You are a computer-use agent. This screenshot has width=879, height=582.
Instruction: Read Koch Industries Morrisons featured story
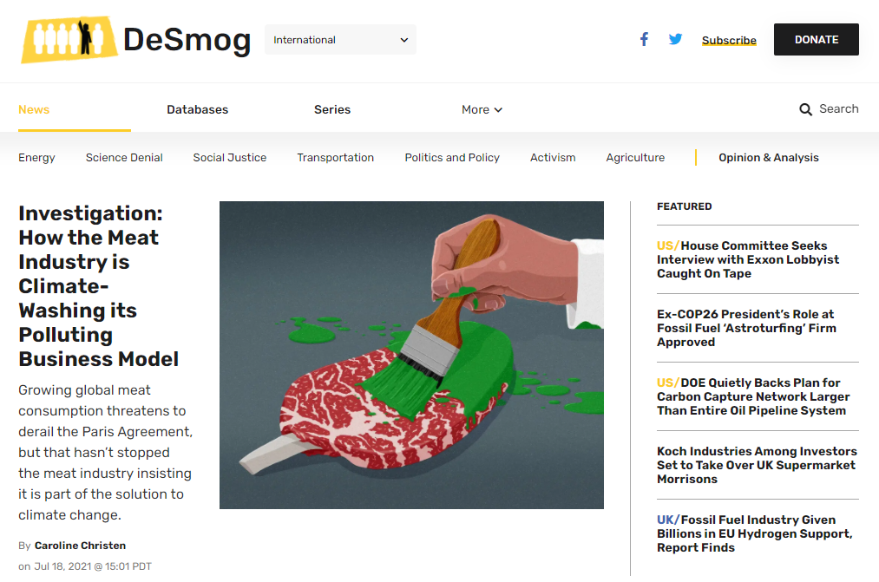pos(757,465)
